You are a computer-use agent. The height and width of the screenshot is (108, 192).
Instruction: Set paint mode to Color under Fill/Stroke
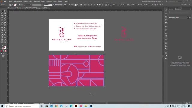pyautogui.click(x=1, y=51)
